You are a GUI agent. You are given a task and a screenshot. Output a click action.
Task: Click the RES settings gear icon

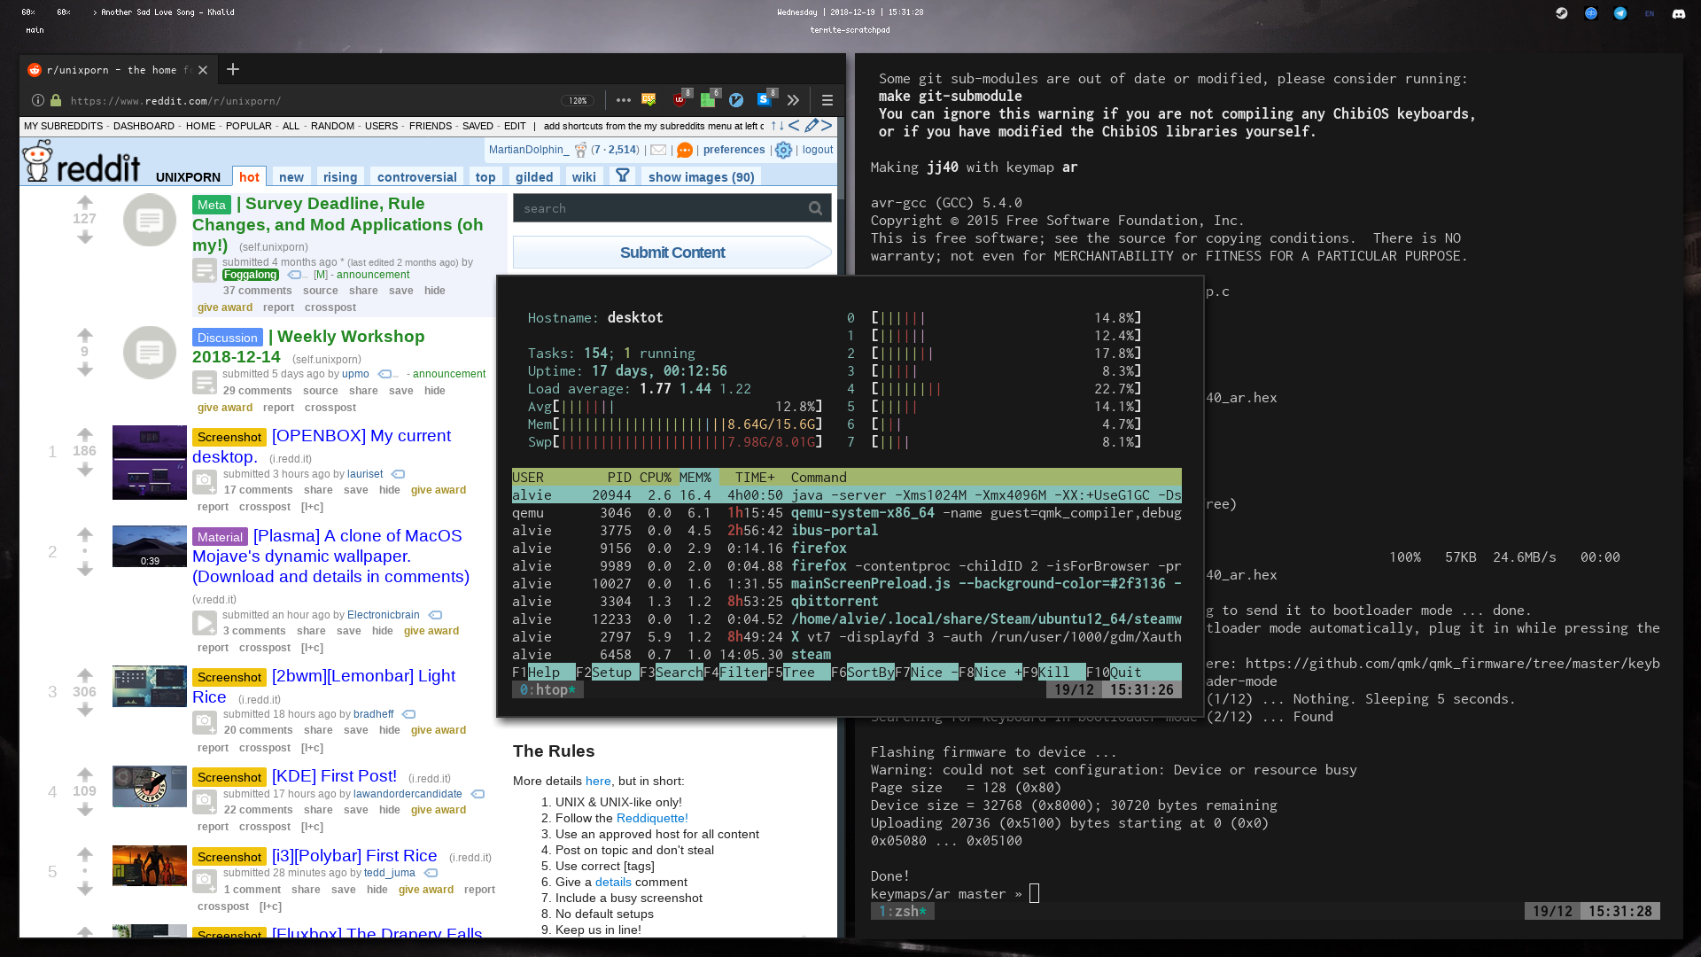click(783, 151)
